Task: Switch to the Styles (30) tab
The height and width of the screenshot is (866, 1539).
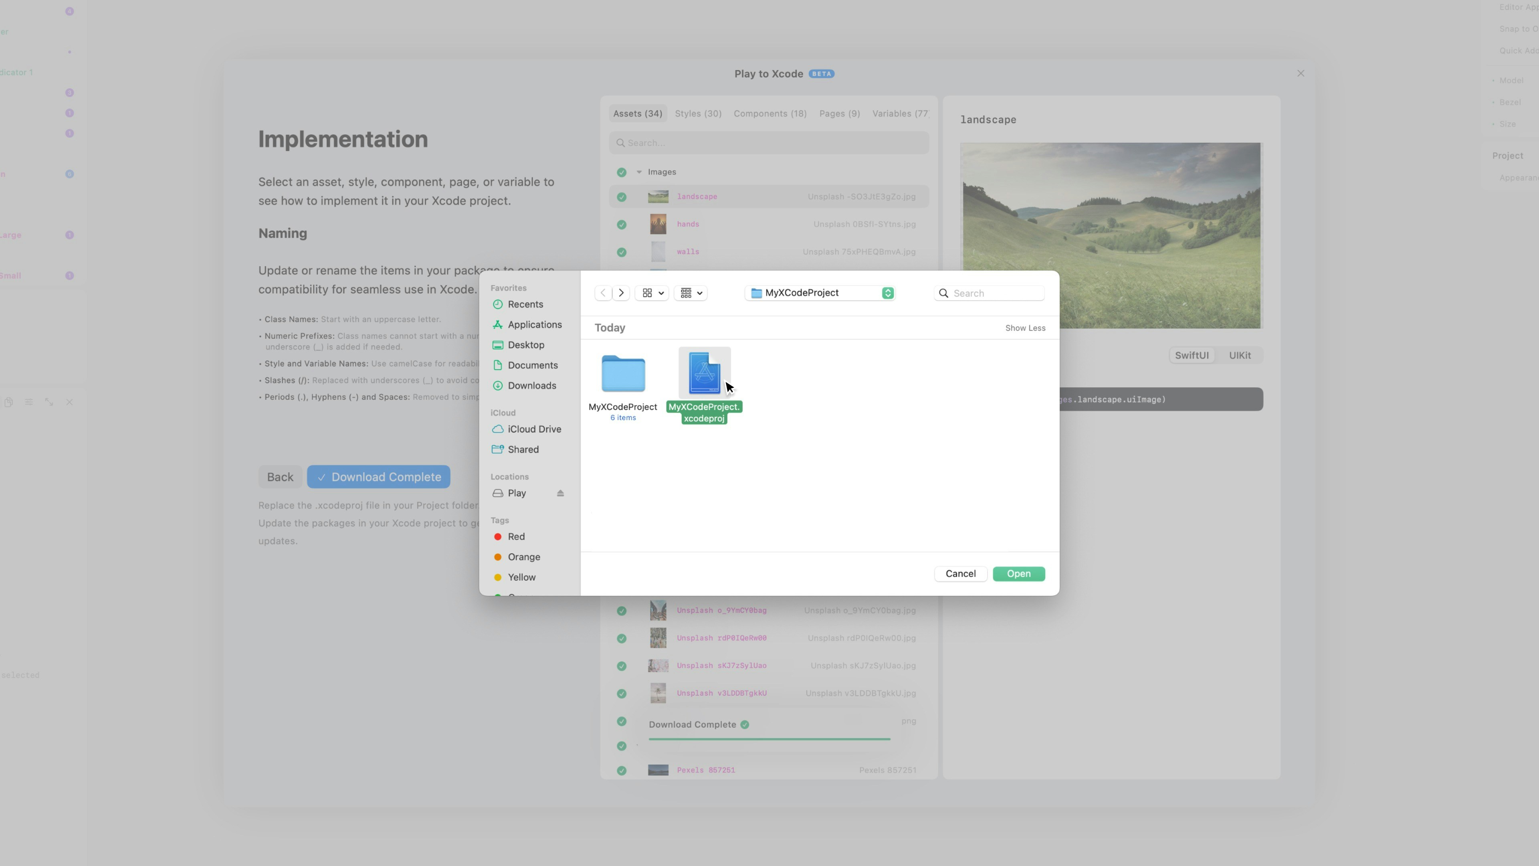Action: pyautogui.click(x=698, y=113)
